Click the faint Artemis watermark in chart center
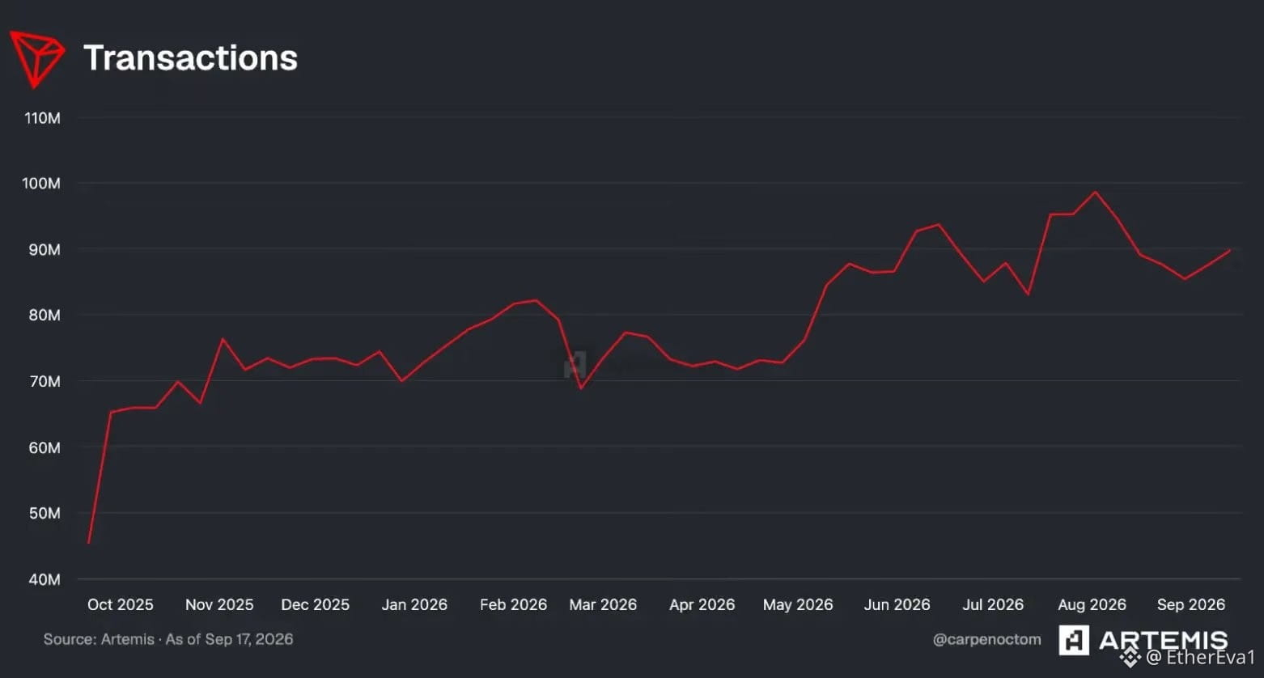 [x=575, y=364]
